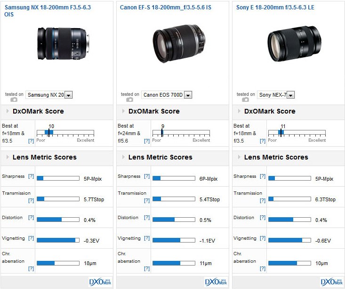The width and height of the screenshot is (345, 289).
Task: Collapse Canon DxOMark Score section
Action: pyautogui.click(x=123, y=111)
